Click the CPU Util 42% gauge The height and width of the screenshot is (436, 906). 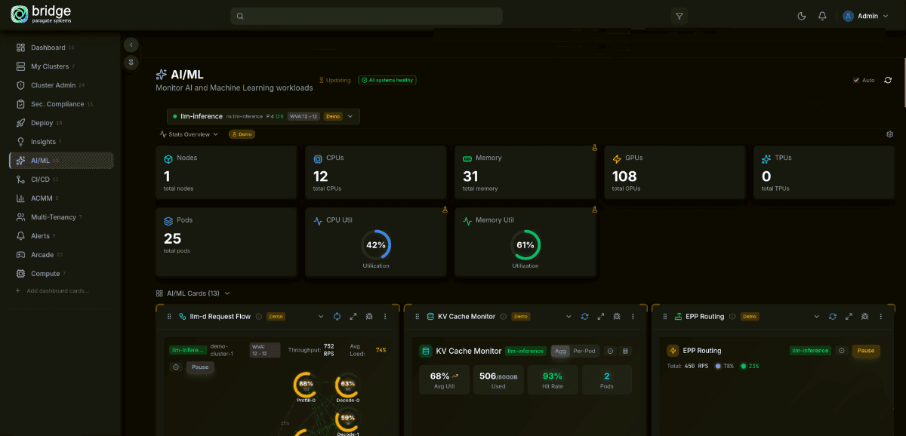(376, 245)
